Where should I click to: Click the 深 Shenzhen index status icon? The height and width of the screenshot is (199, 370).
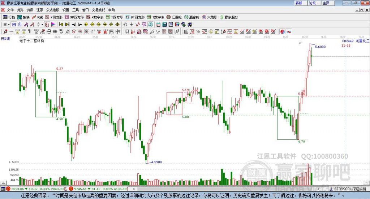pyautogui.click(x=71, y=189)
